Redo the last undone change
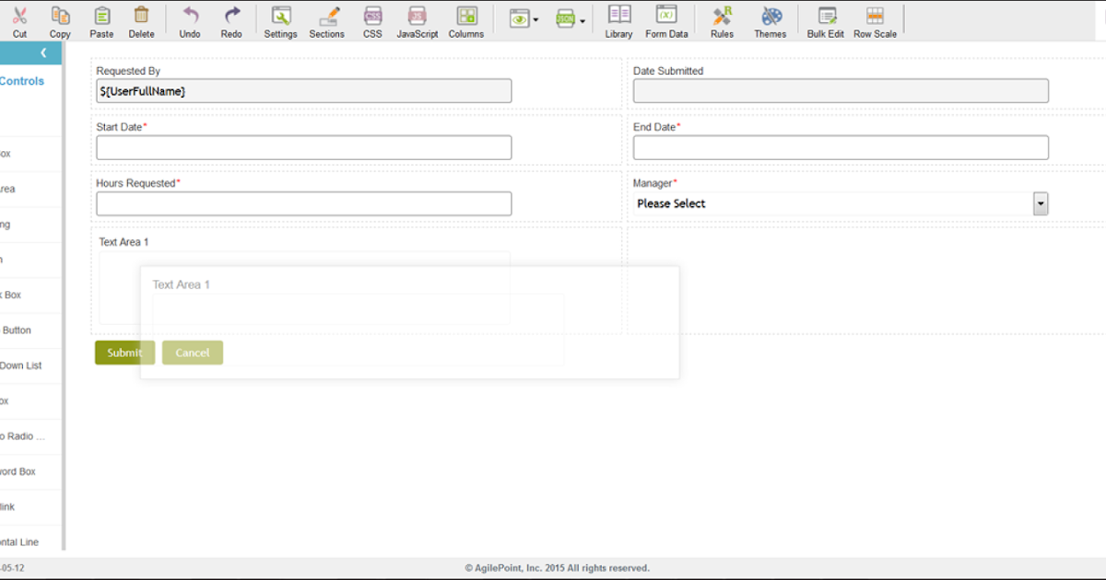 [x=231, y=20]
